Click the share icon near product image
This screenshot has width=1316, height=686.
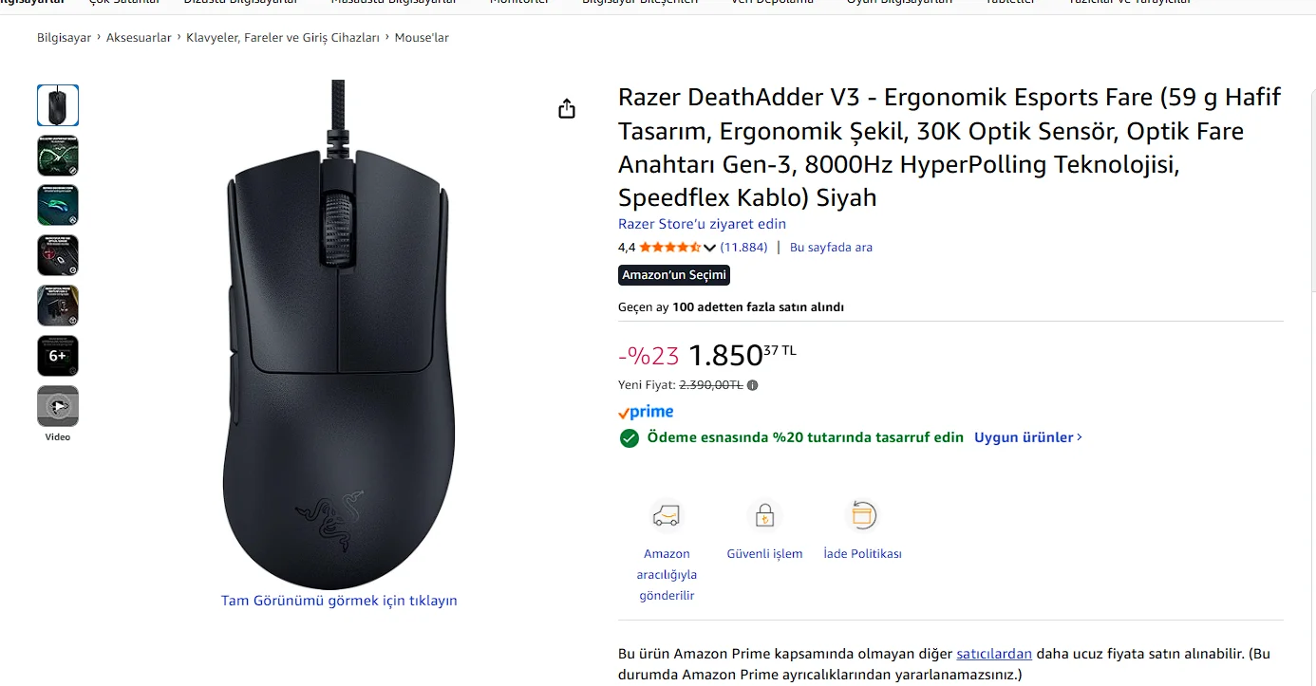pyautogui.click(x=567, y=109)
